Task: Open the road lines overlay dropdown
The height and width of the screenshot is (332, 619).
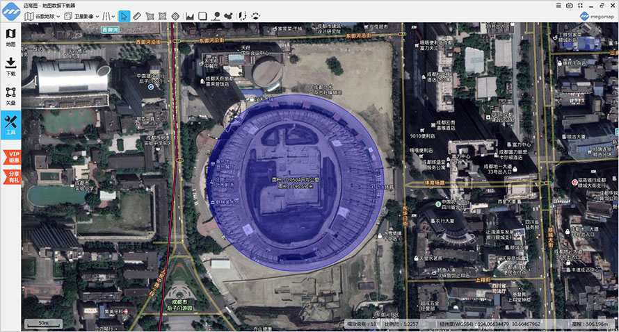Action: (x=108, y=16)
